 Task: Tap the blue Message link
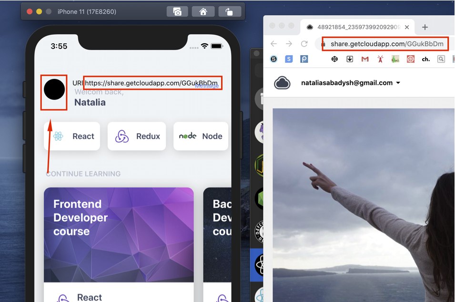pyautogui.click(x=207, y=86)
